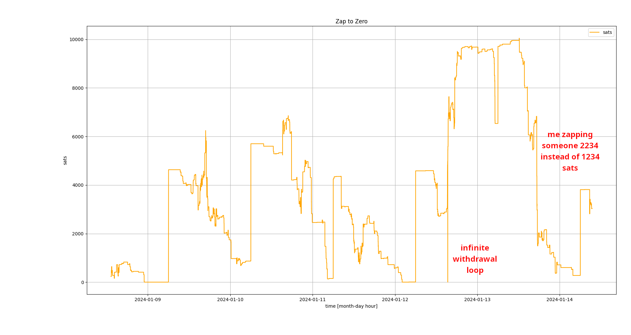Screen dimensions: 631x335
Task: Select the 2024-01-13 date tick label
Action: click(x=477, y=299)
